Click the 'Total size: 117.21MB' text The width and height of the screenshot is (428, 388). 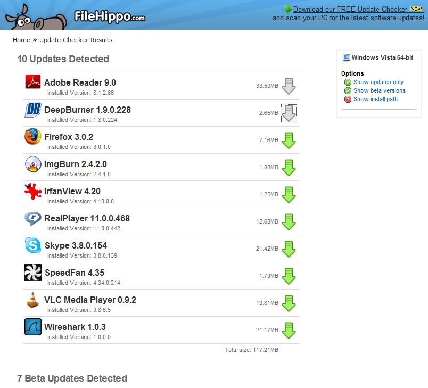[x=251, y=350]
